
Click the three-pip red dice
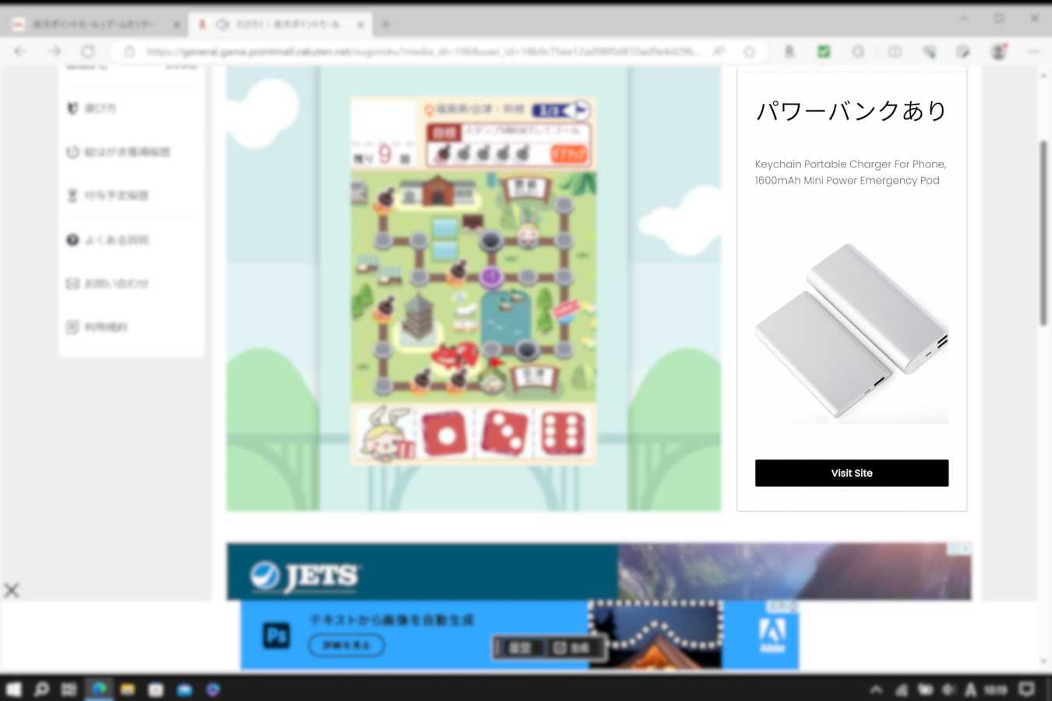[x=504, y=434]
